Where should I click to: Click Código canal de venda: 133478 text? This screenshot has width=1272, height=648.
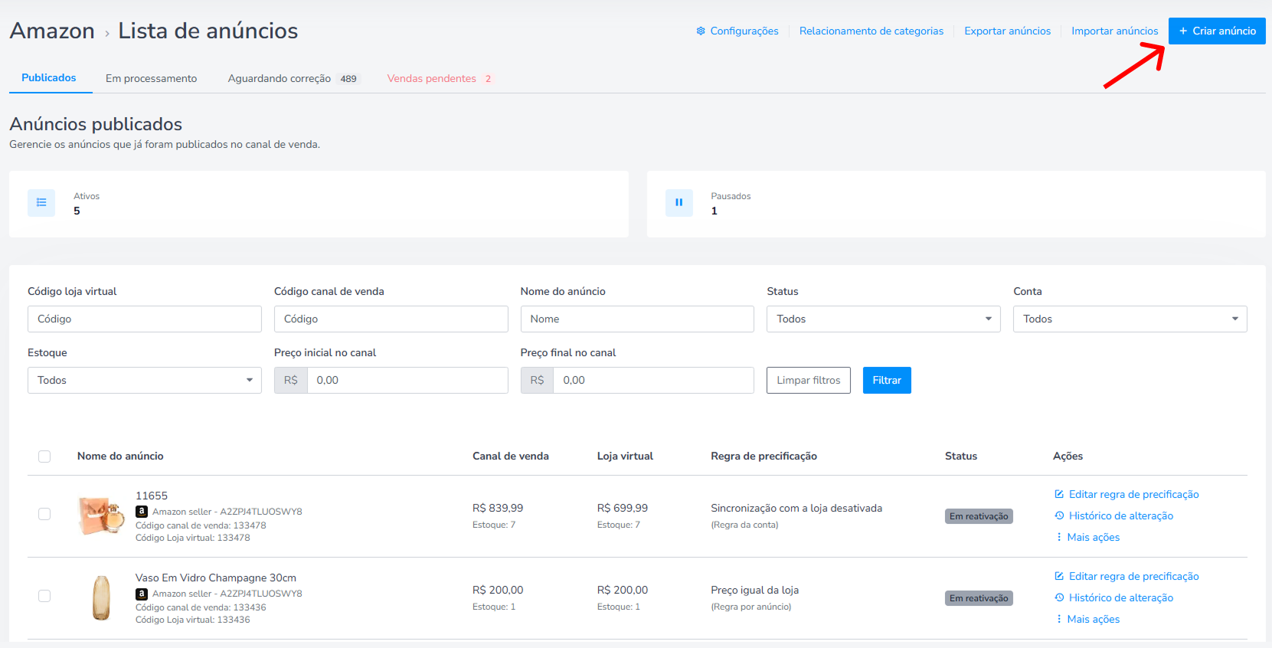[x=201, y=525]
